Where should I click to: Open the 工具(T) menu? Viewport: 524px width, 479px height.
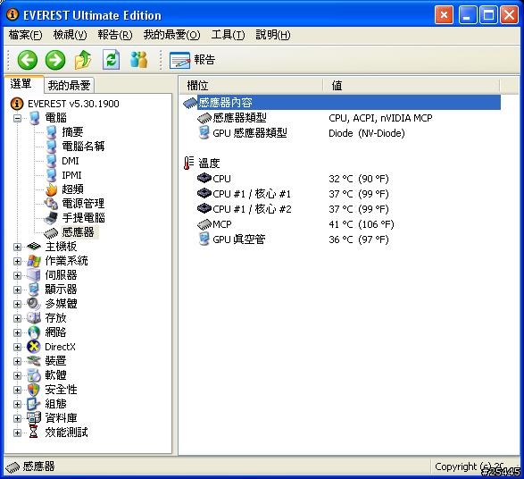pyautogui.click(x=228, y=35)
